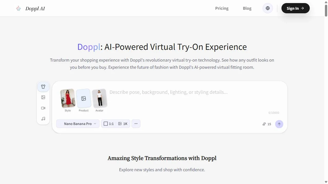Go to home via Doppl AI text
Image resolution: width=328 pixels, height=184 pixels.
pyautogui.click(x=35, y=8)
